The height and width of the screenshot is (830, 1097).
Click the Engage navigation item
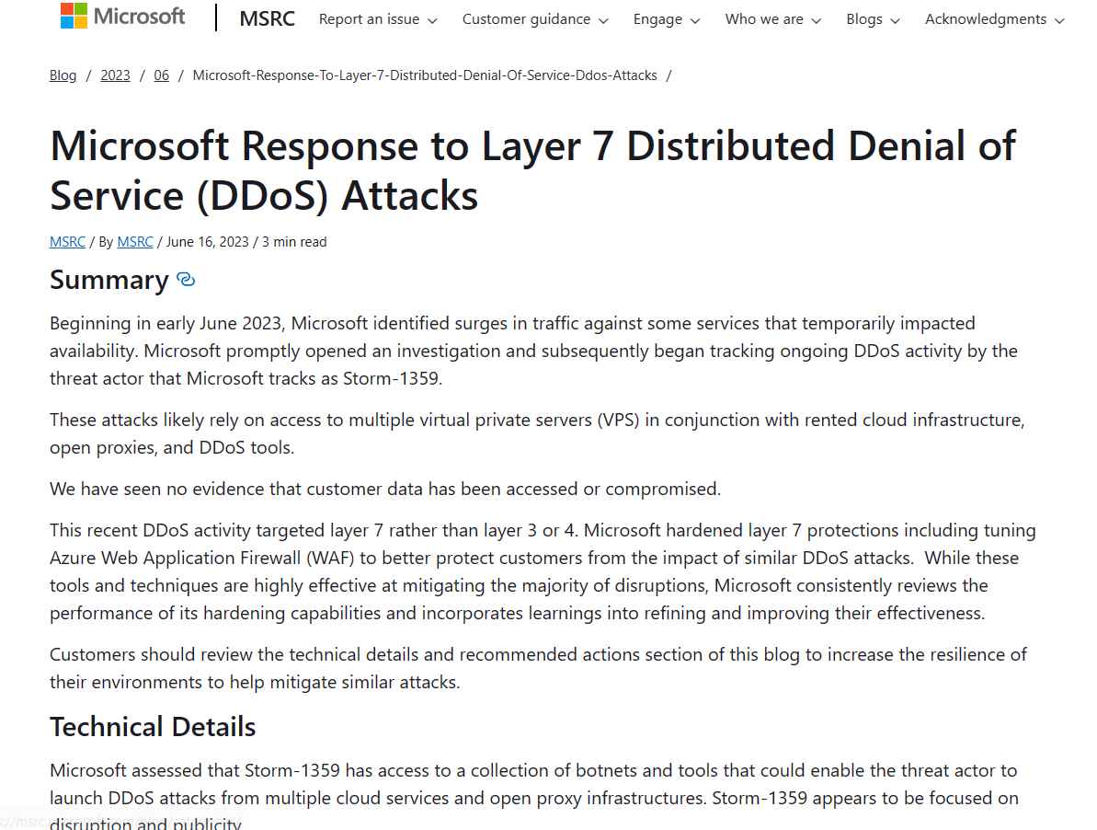coord(657,19)
